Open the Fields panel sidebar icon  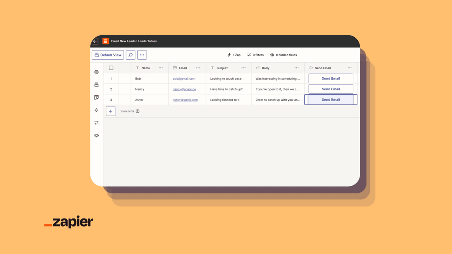pyautogui.click(x=96, y=97)
